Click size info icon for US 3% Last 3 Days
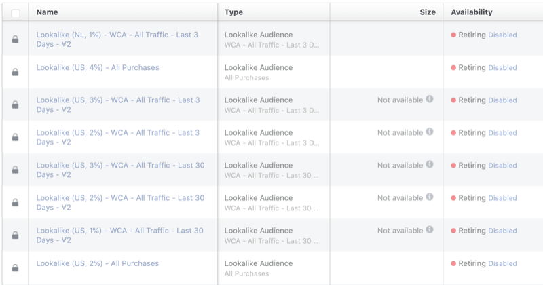The image size is (543, 285). point(429,100)
